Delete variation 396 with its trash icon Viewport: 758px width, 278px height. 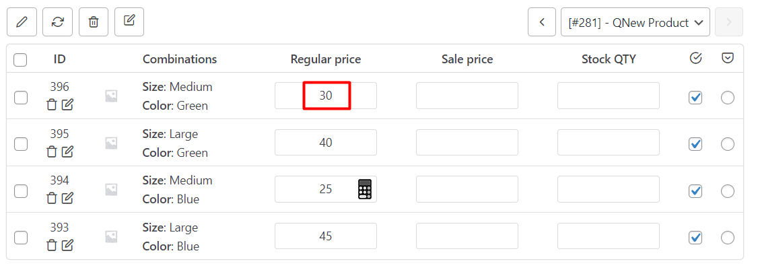click(x=52, y=104)
